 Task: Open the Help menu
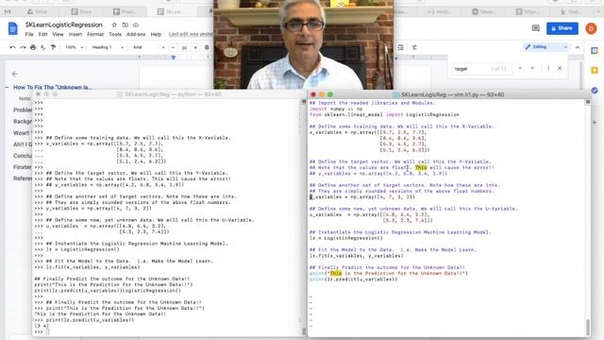click(156, 34)
